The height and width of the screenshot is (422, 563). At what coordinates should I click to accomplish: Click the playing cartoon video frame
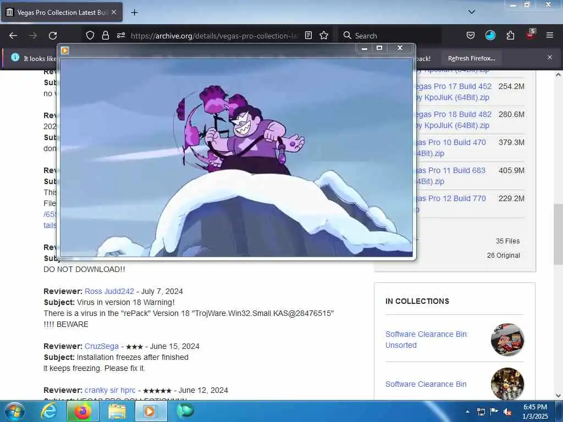click(236, 158)
